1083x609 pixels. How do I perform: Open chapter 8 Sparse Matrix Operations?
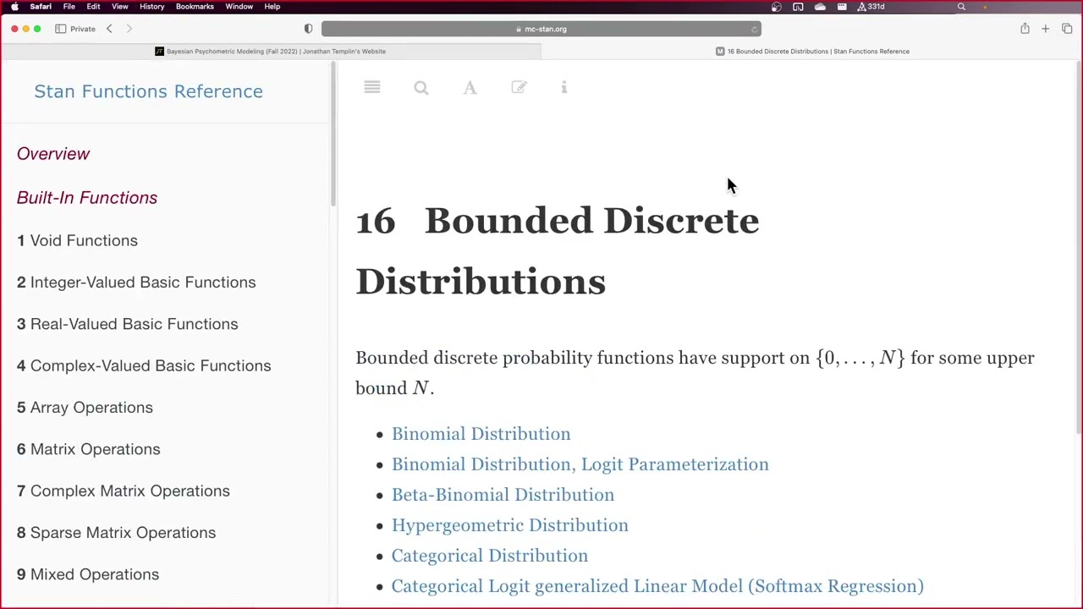[117, 533]
